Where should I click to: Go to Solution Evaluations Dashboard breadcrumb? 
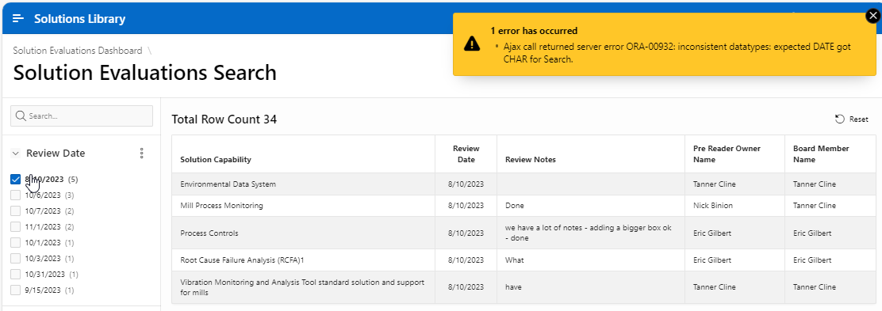pyautogui.click(x=78, y=51)
